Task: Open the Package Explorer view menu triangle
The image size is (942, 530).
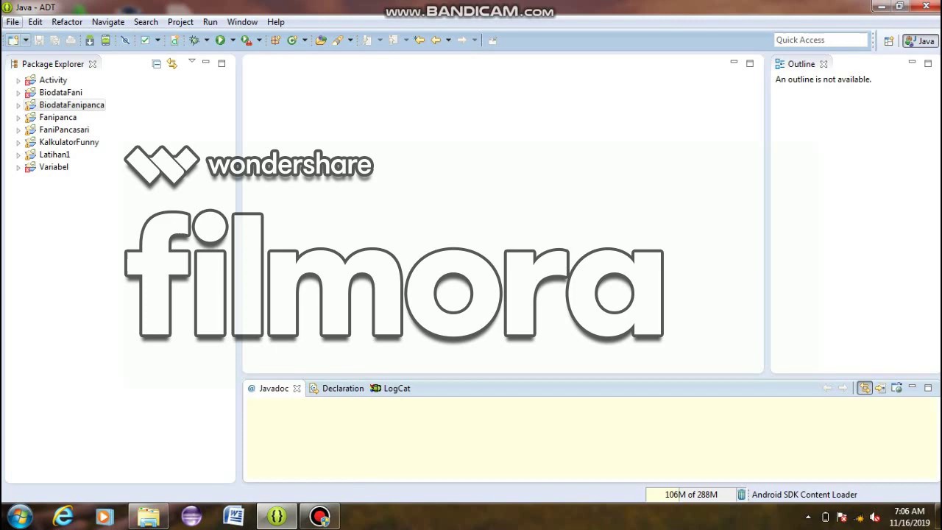Action: click(x=191, y=63)
